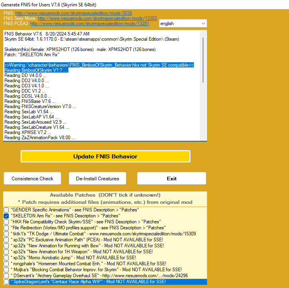
Task: Click the 'Reading SexLabAP V1.64' log line
Action: pos(32,117)
